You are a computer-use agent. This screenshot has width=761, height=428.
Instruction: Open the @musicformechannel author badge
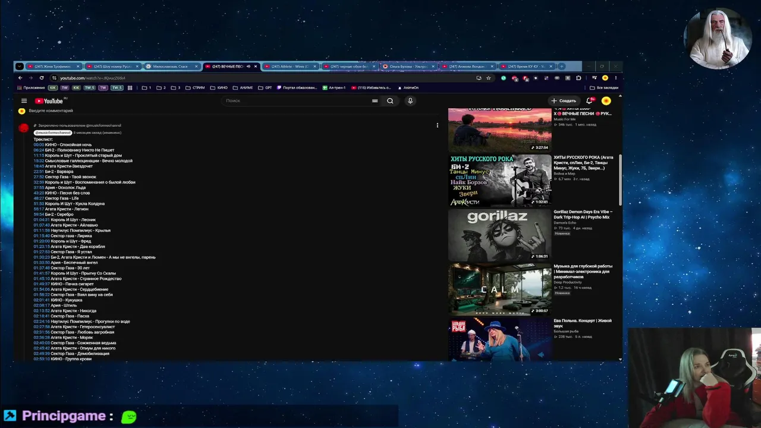click(52, 133)
